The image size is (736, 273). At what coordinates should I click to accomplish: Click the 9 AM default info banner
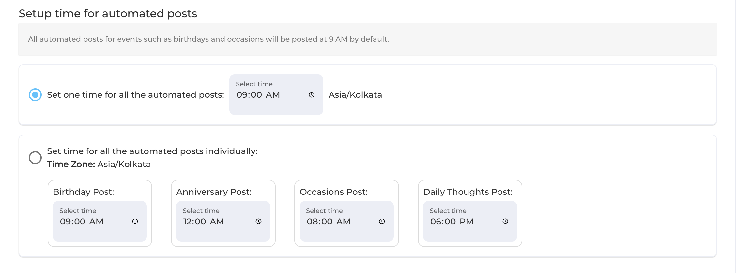click(x=368, y=39)
